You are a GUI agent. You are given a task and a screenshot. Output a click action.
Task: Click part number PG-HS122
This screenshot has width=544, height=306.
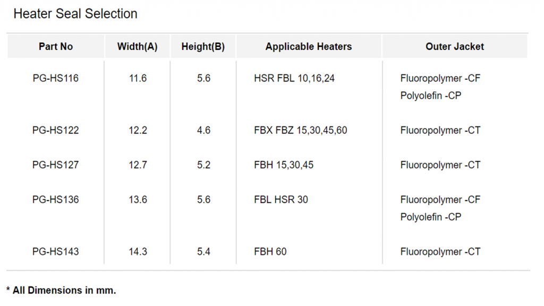pos(55,130)
